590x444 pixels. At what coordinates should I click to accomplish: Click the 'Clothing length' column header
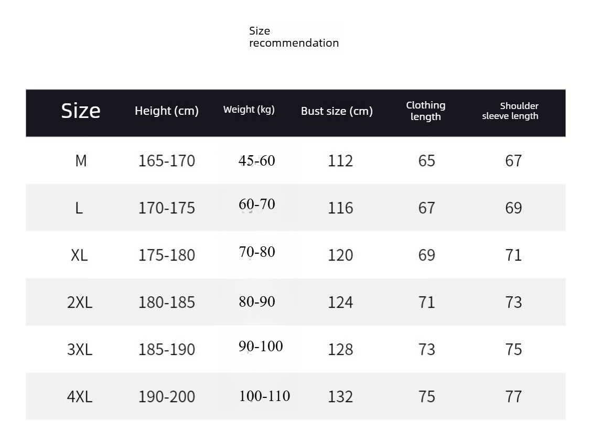[x=425, y=111]
